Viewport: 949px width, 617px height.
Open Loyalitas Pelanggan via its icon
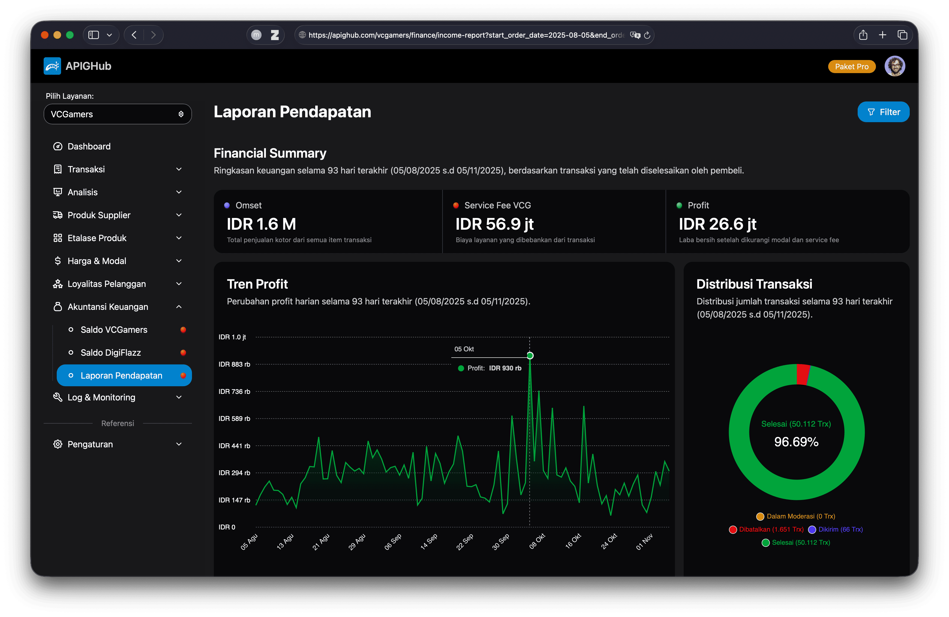click(x=58, y=284)
